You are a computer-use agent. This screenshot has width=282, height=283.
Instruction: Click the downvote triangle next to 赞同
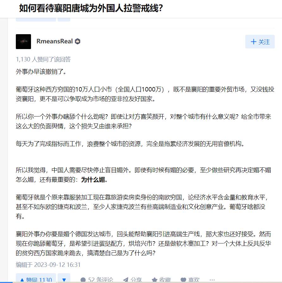[x=64, y=278]
